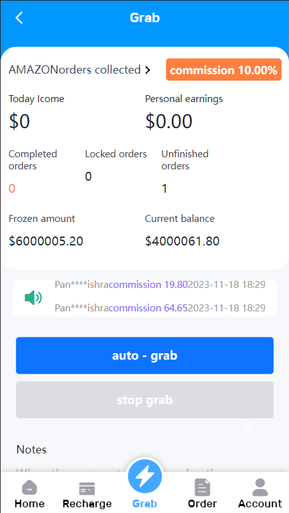
Task: Start the auto - grab button
Action: pos(144,356)
